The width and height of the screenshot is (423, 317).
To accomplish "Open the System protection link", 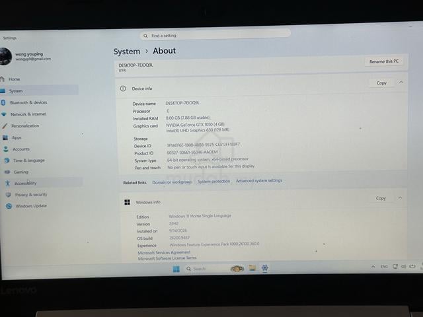I will click(213, 182).
